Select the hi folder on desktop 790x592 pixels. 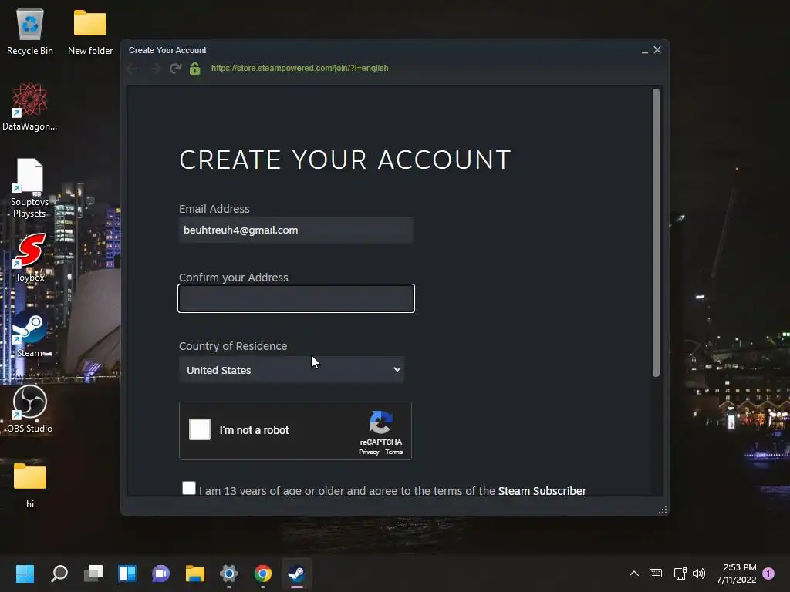click(x=30, y=486)
